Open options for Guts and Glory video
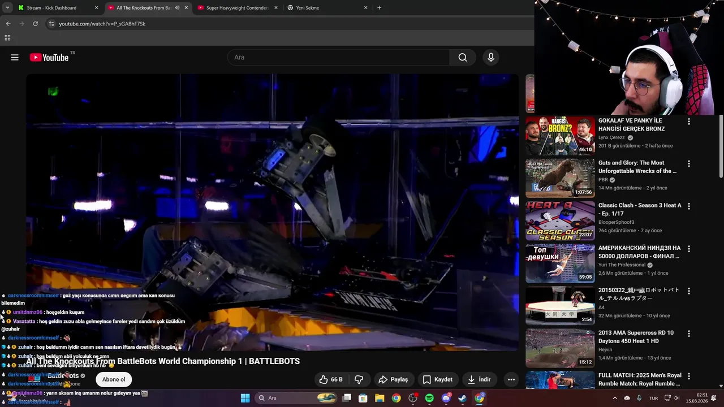 pos(689,164)
